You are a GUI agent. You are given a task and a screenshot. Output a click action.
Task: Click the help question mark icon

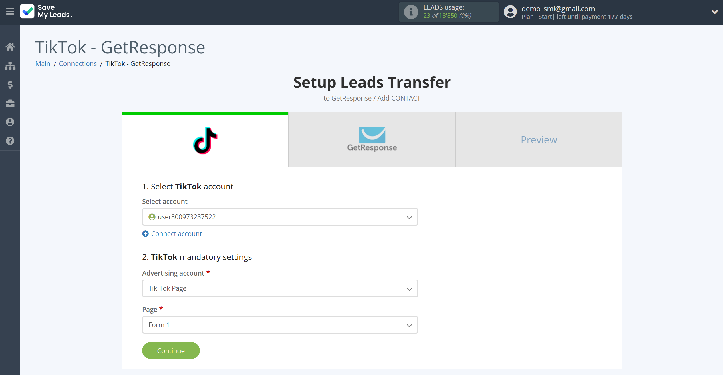(x=10, y=141)
